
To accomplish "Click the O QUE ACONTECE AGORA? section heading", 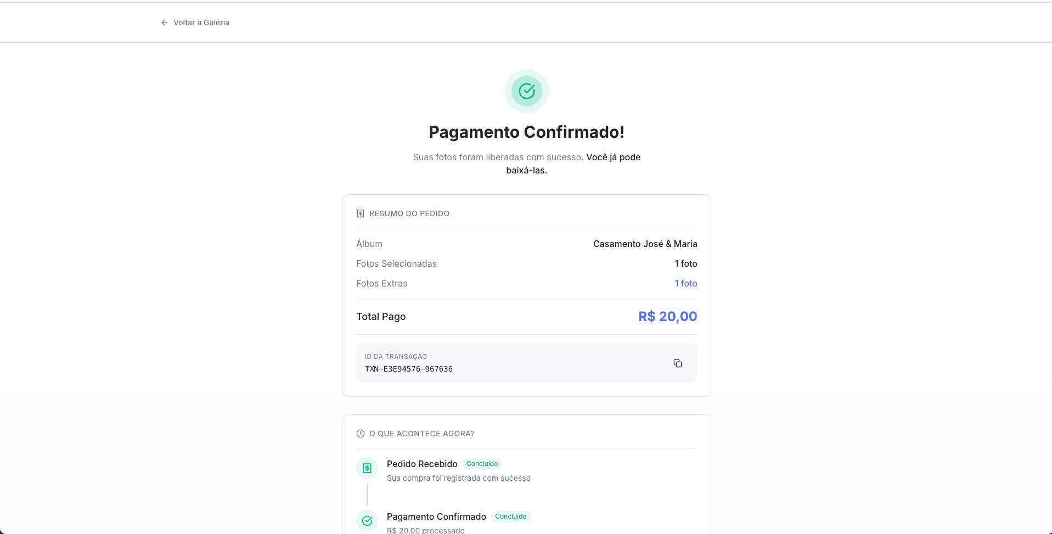I will coord(422,434).
